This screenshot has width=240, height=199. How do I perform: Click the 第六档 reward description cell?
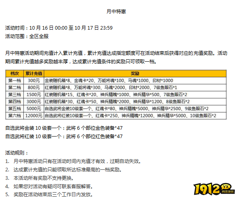pyautogui.click(x=135, y=116)
